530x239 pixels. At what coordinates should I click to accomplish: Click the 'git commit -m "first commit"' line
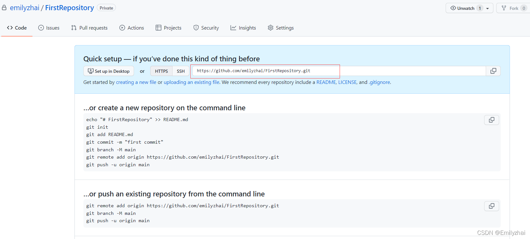tap(124, 142)
